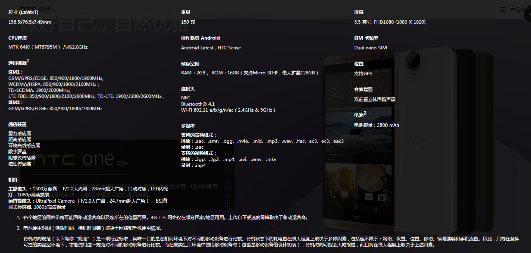
Task: Click the product specs list icon
Action: [503, 10]
